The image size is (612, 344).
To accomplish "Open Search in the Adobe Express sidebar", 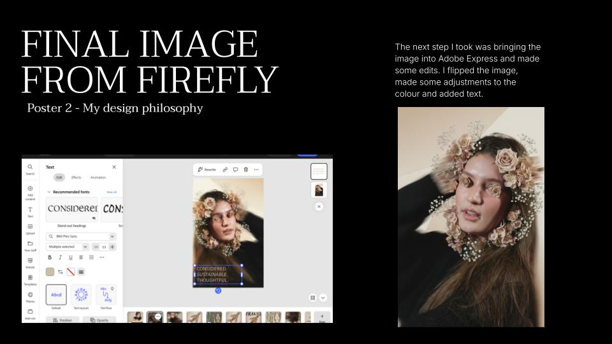I will tap(30, 169).
